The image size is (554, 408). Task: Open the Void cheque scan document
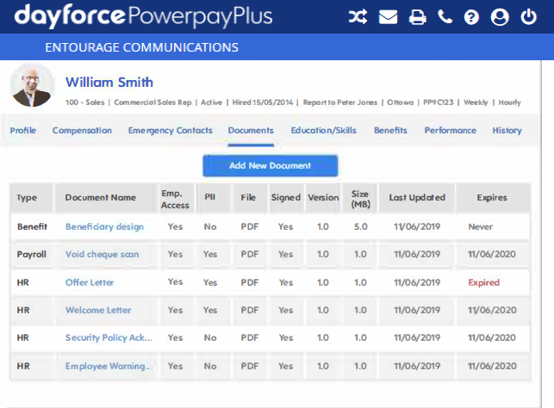click(102, 255)
